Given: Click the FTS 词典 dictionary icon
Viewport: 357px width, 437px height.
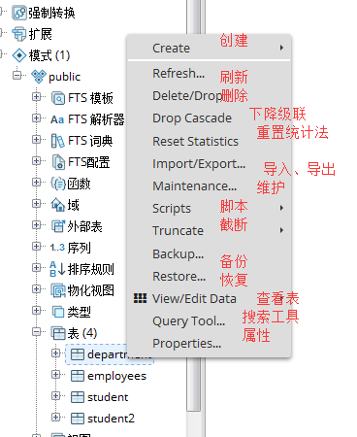Looking at the screenshot, I should tap(58, 141).
